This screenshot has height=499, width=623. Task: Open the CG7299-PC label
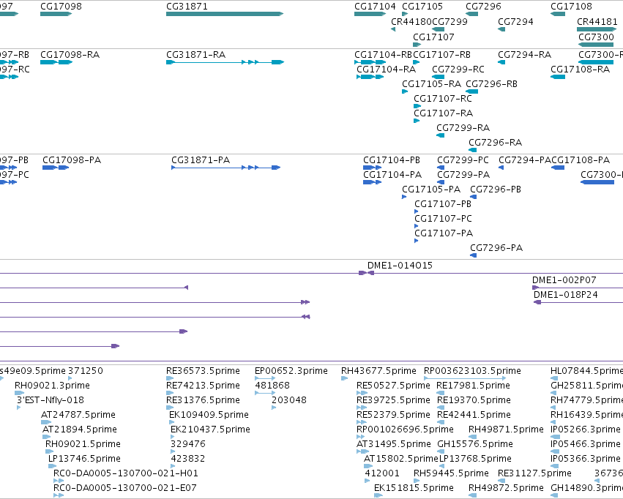click(463, 160)
